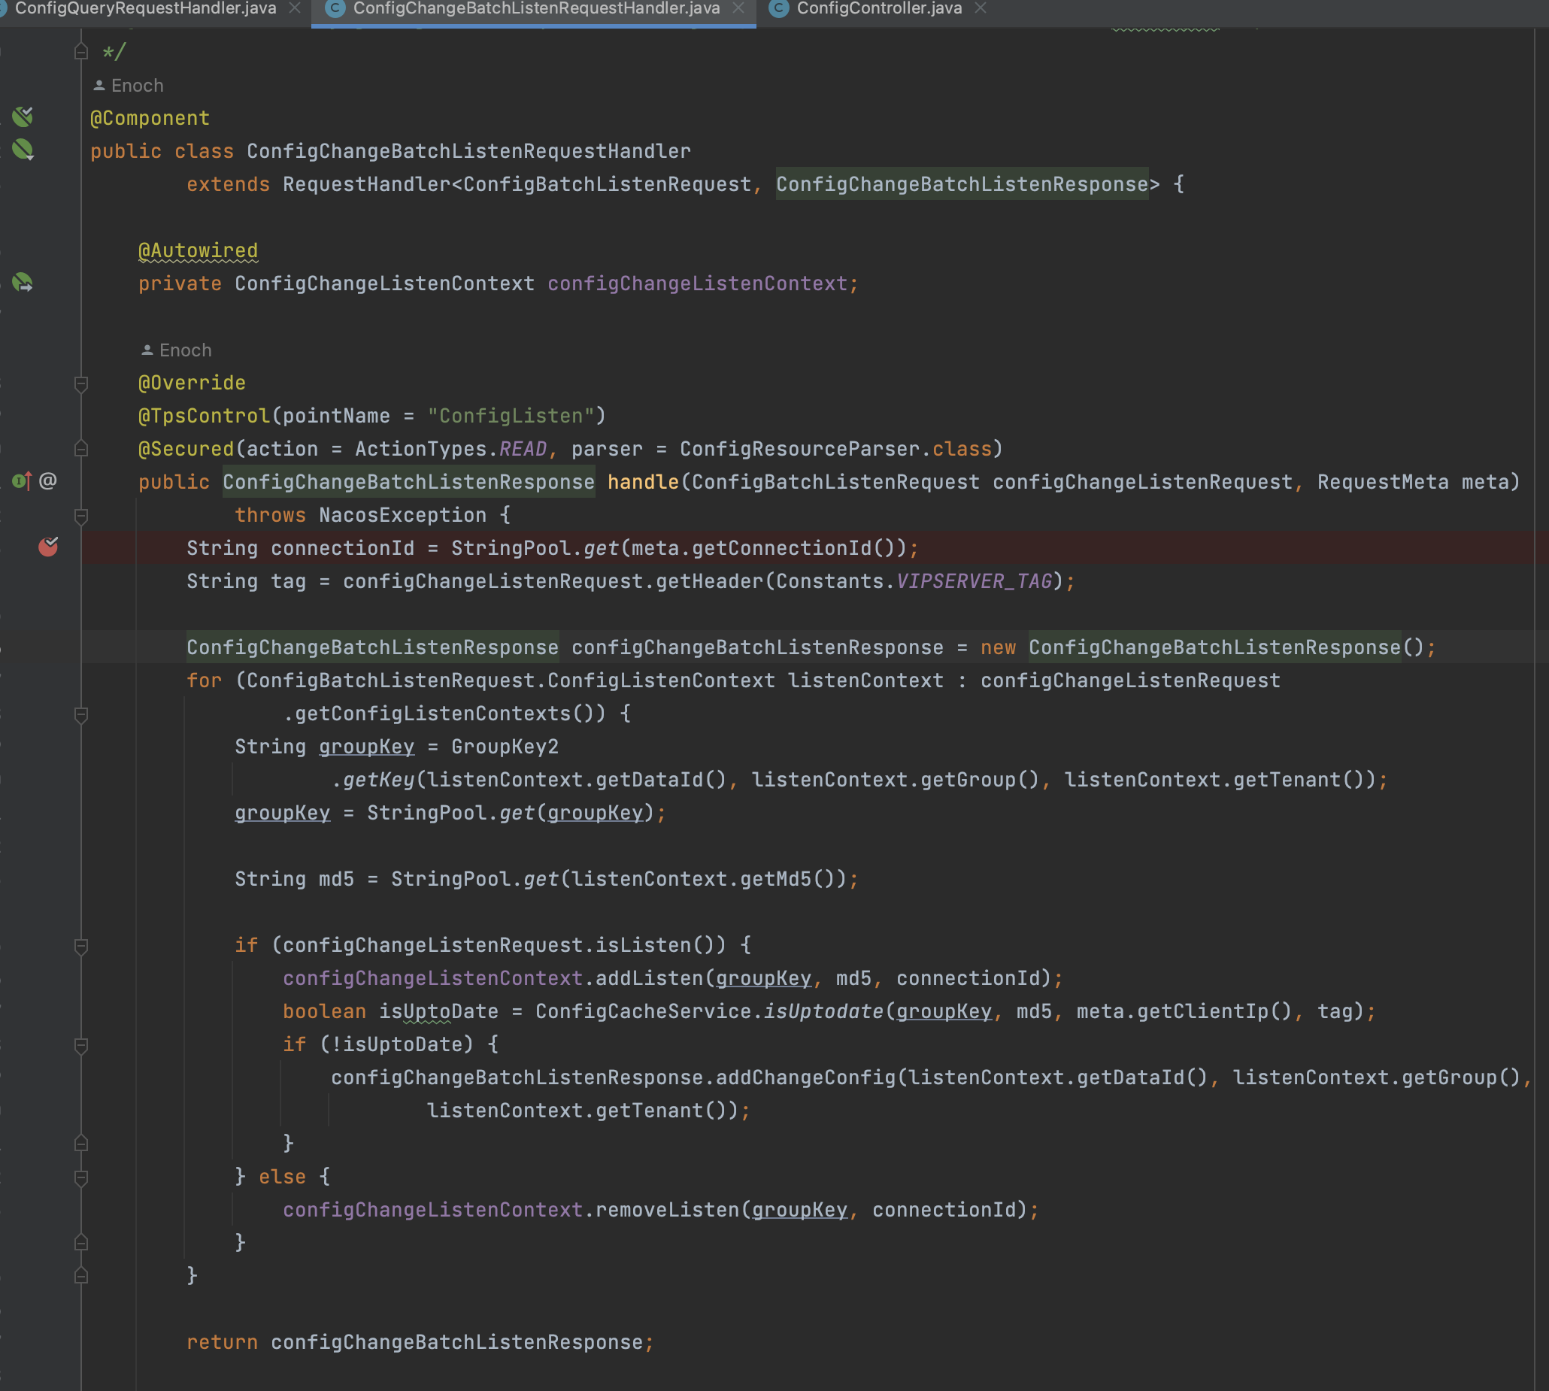Collapse the else block fold marker
The height and width of the screenshot is (1391, 1549).
(81, 1177)
